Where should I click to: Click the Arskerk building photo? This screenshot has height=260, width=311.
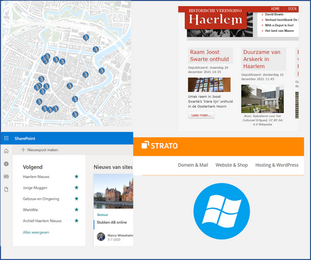[262, 99]
